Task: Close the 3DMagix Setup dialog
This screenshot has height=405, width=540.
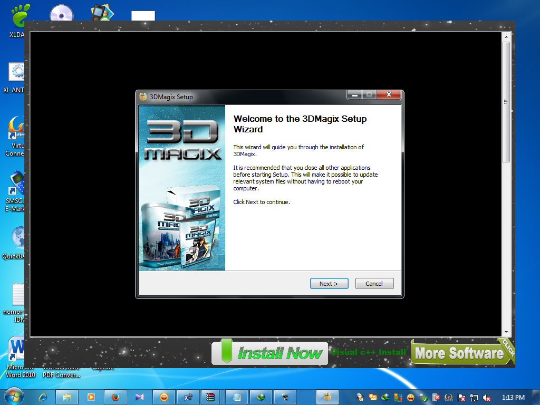Action: pyautogui.click(x=389, y=95)
